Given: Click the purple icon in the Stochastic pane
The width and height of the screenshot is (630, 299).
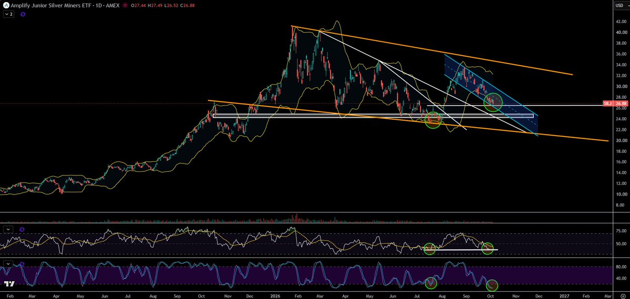Looking at the screenshot, I should 22,264.
